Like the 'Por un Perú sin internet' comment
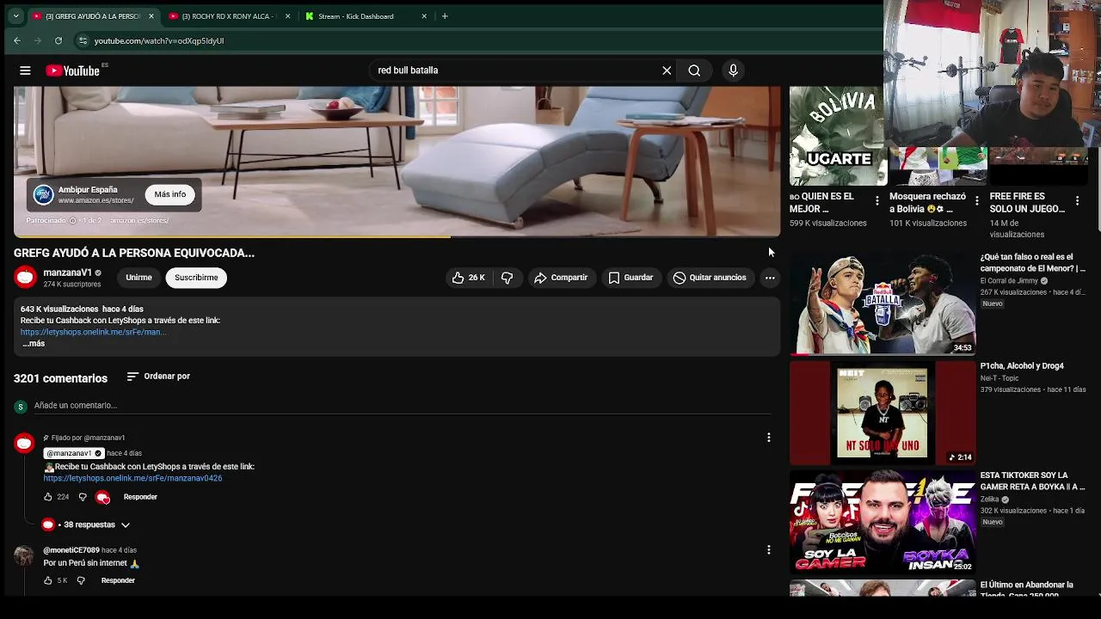 tap(48, 580)
